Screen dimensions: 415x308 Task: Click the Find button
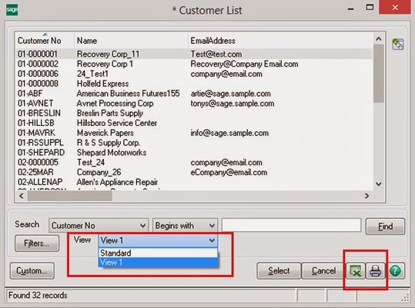pyautogui.click(x=385, y=226)
